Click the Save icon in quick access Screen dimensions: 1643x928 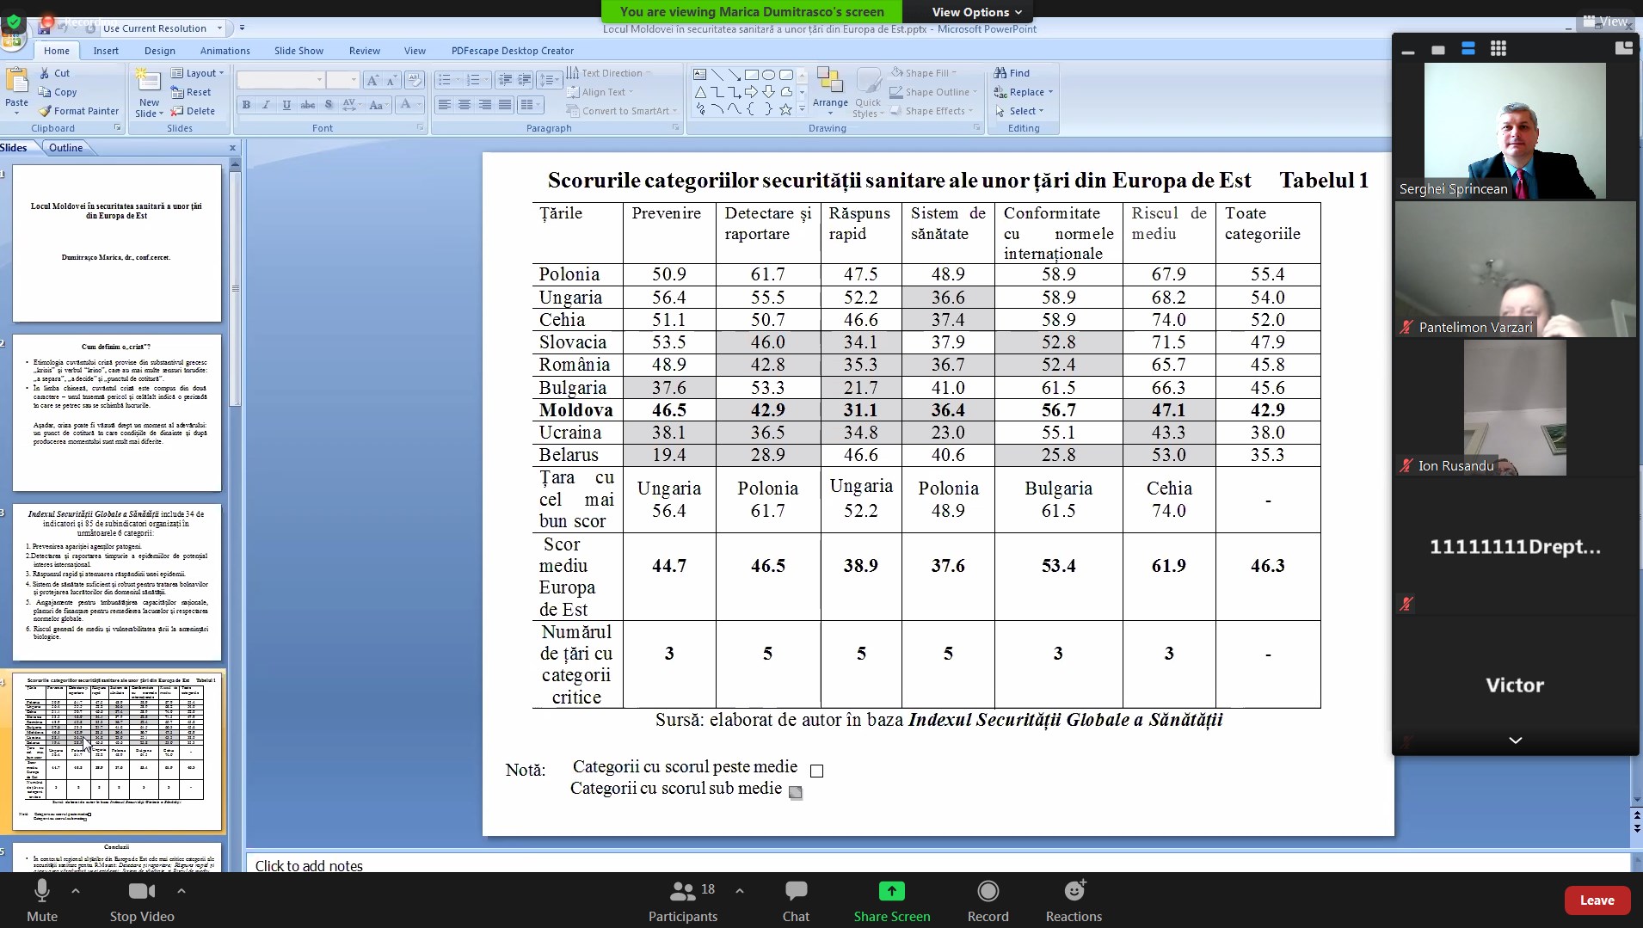coord(44,28)
